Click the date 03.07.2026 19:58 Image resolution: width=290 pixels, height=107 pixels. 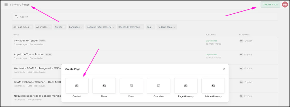click(214, 58)
